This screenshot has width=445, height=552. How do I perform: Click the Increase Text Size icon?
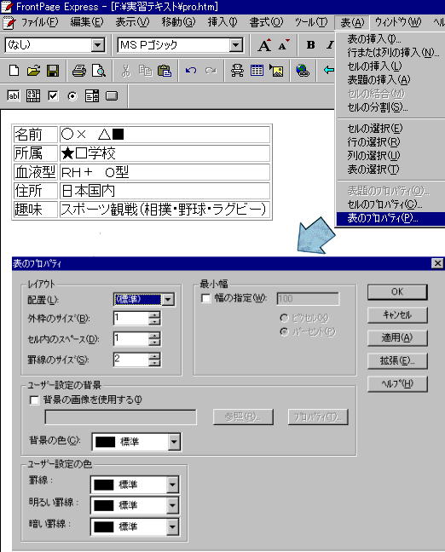click(x=264, y=45)
